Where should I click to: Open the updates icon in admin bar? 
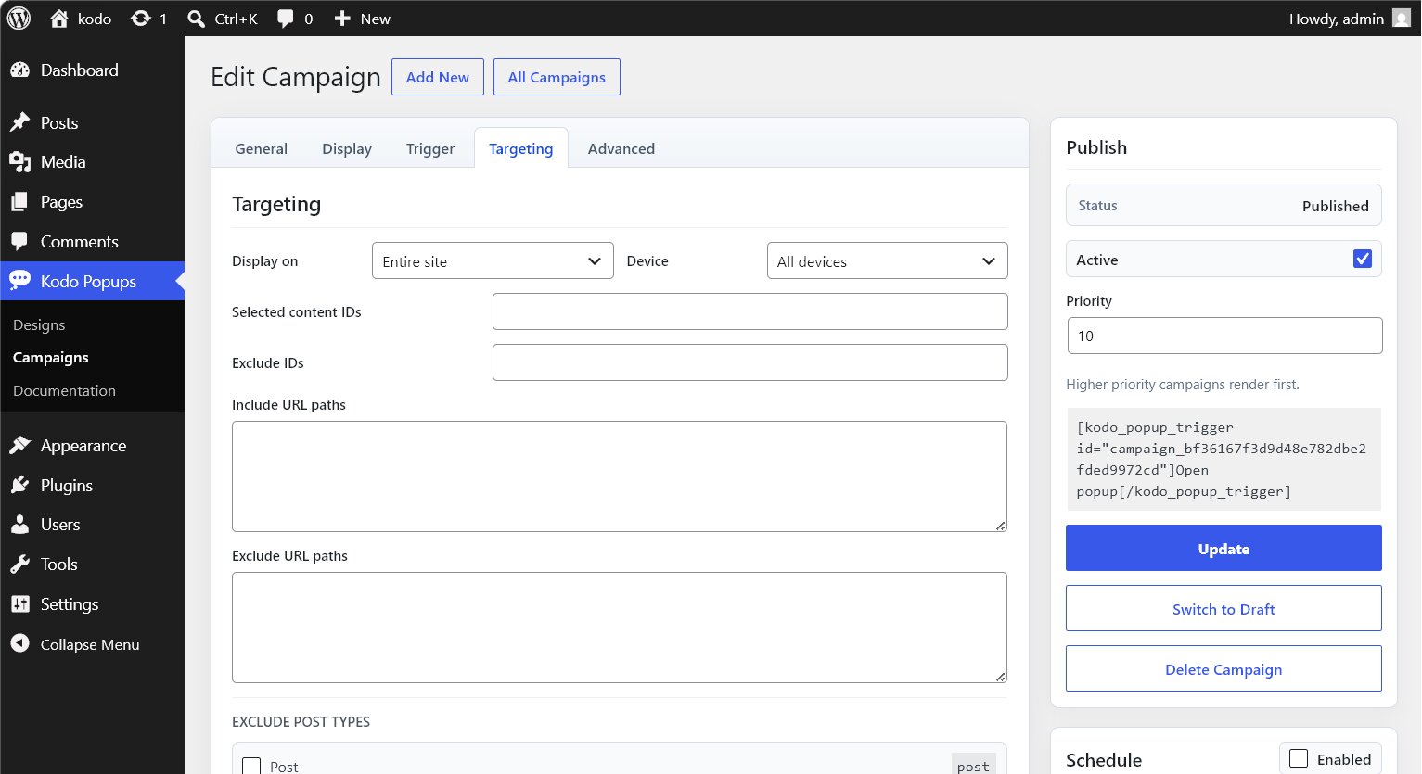click(x=141, y=19)
